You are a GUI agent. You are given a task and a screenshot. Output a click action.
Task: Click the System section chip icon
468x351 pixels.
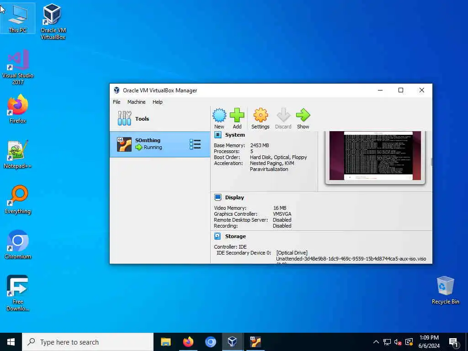click(218, 135)
